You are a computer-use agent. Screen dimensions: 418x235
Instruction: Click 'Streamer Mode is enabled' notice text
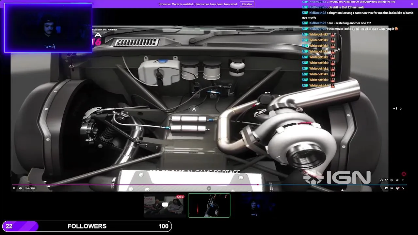(x=198, y=4)
